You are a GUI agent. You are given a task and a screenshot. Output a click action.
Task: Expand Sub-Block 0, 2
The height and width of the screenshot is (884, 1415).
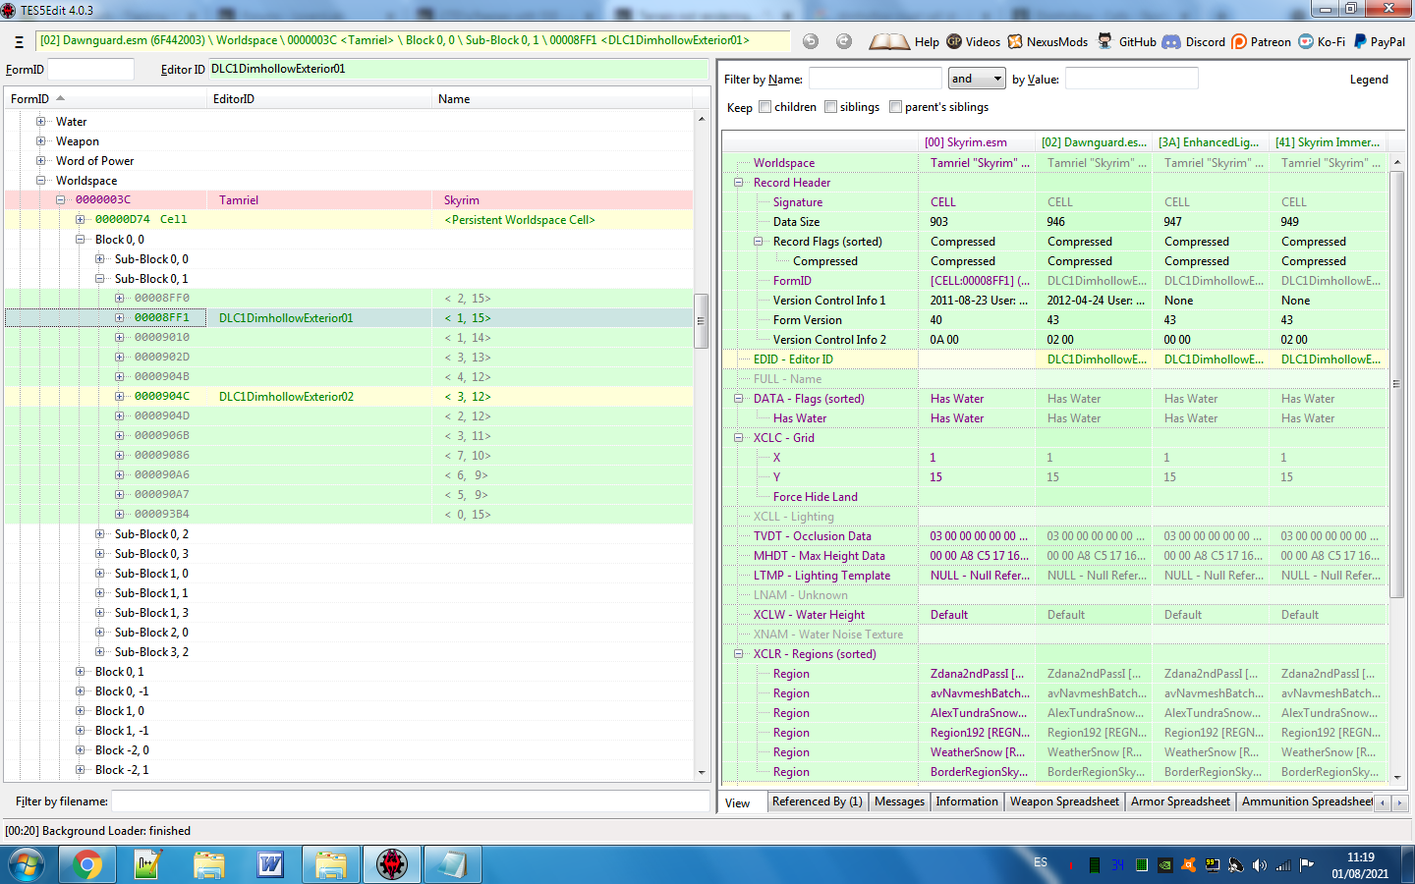point(100,534)
